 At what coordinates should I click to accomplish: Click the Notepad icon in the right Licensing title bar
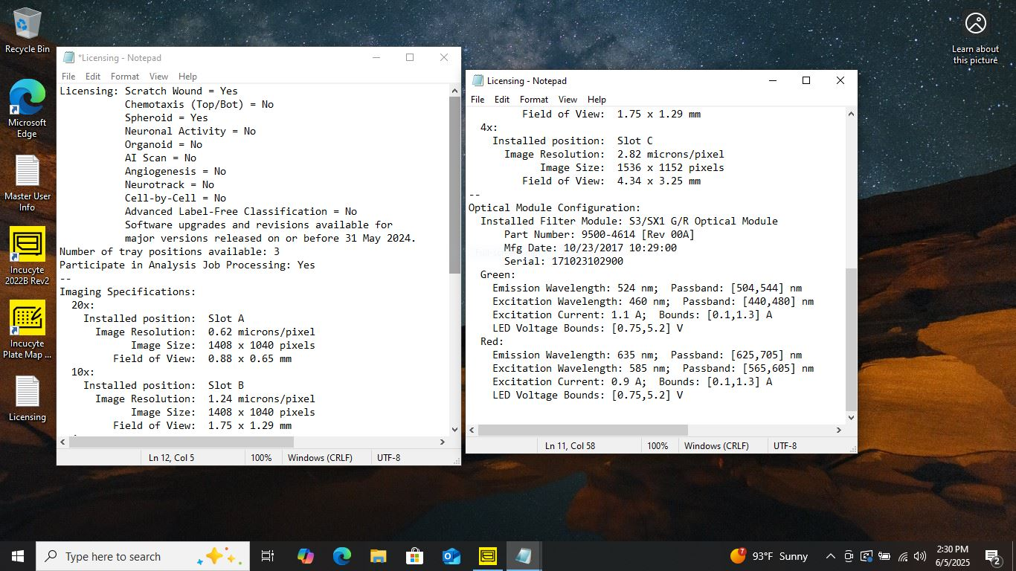478,81
